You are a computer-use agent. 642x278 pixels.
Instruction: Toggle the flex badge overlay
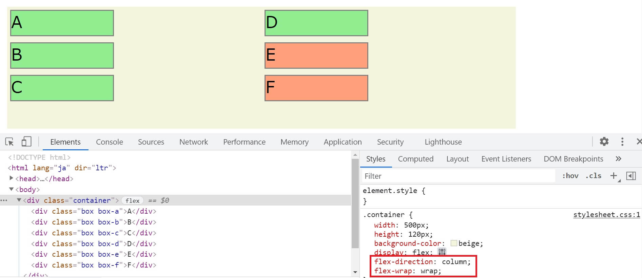(132, 200)
